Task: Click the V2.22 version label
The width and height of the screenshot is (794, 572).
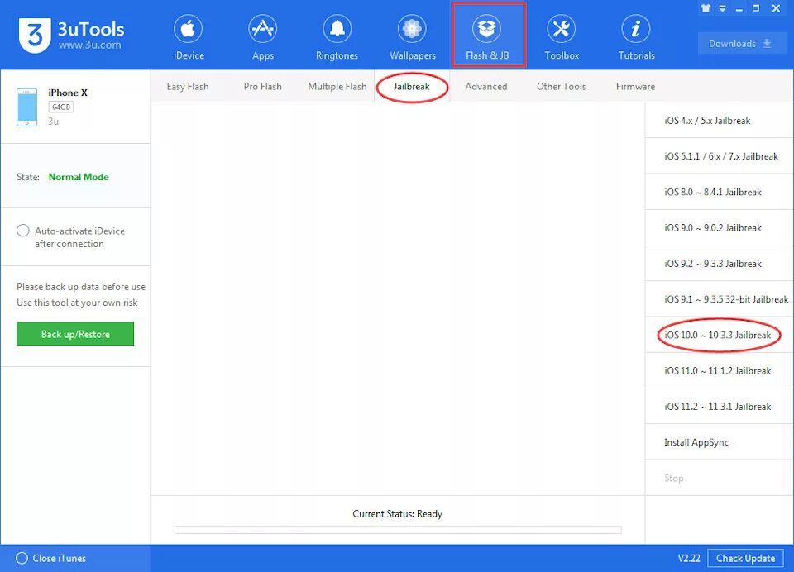Action: 689,558
